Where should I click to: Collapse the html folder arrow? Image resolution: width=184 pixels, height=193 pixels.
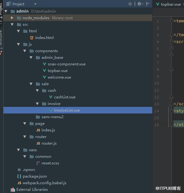tap(18, 31)
